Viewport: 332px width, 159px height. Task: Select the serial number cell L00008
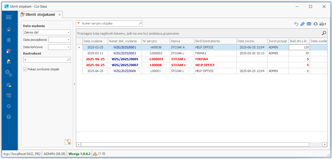point(156,65)
